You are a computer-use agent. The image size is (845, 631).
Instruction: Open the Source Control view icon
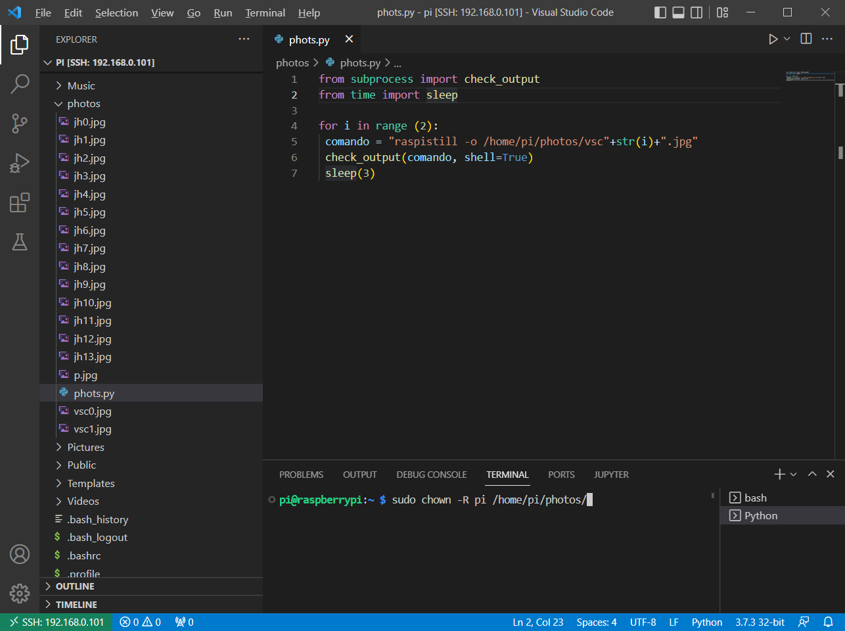pyautogui.click(x=20, y=123)
